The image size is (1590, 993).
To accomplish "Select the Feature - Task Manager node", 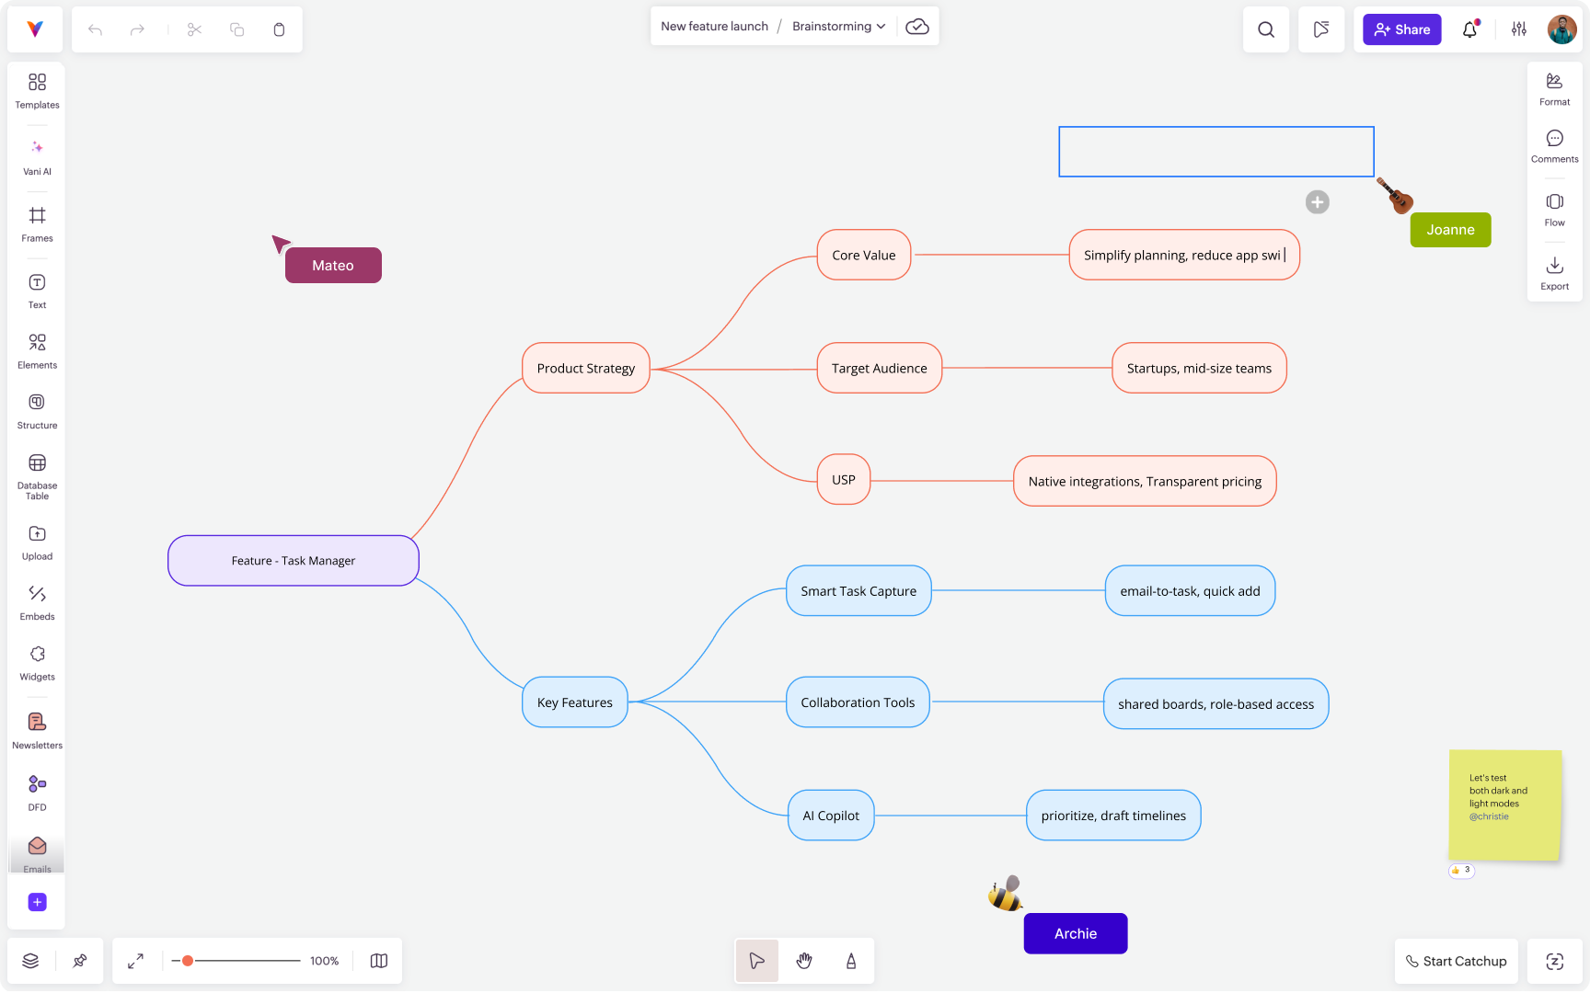I will (293, 560).
